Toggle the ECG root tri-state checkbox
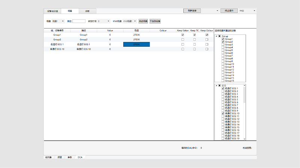300x168 pixels. pos(219,86)
